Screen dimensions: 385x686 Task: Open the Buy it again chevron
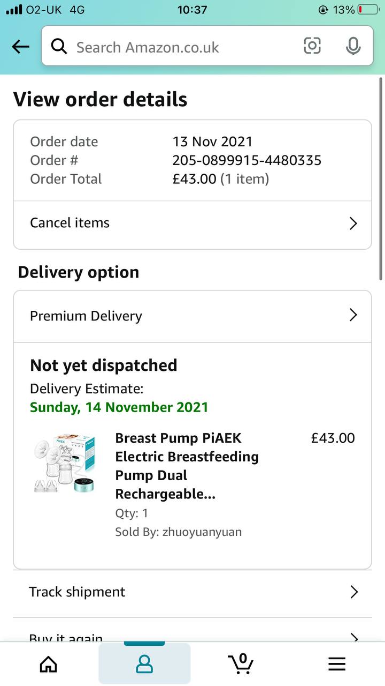pos(353,637)
